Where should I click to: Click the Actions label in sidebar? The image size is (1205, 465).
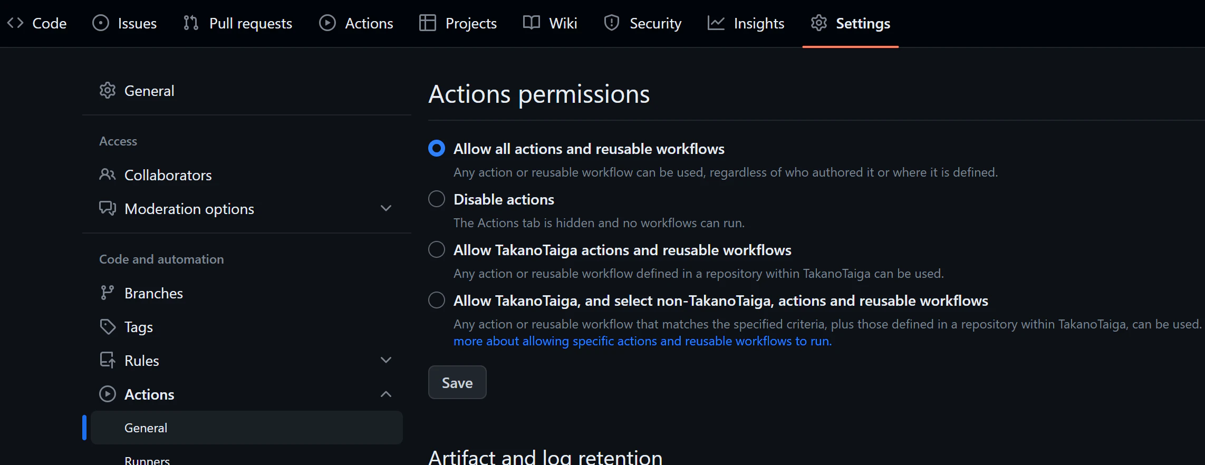[149, 394]
